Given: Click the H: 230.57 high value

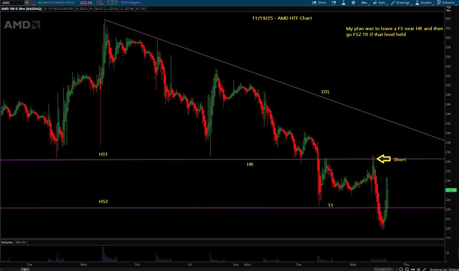Looking at the screenshot, I should pos(96,9).
